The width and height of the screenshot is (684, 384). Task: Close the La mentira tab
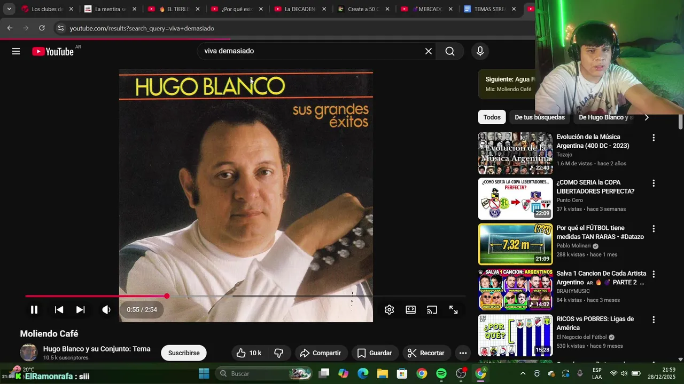[134, 9]
